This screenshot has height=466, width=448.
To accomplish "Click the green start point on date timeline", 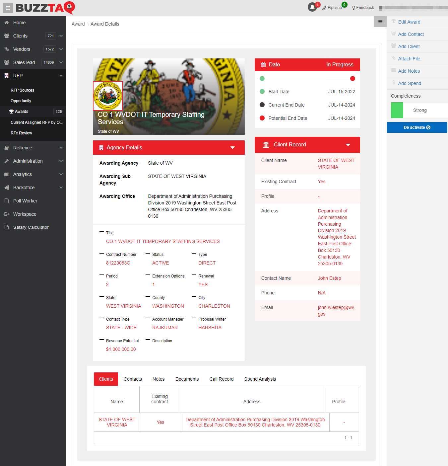I will (x=262, y=78).
